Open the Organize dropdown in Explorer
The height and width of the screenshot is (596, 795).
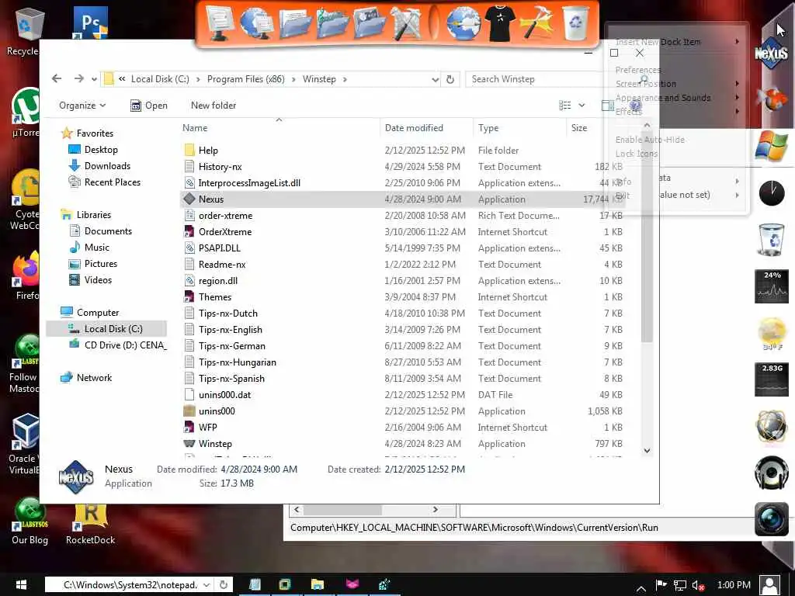(x=82, y=106)
